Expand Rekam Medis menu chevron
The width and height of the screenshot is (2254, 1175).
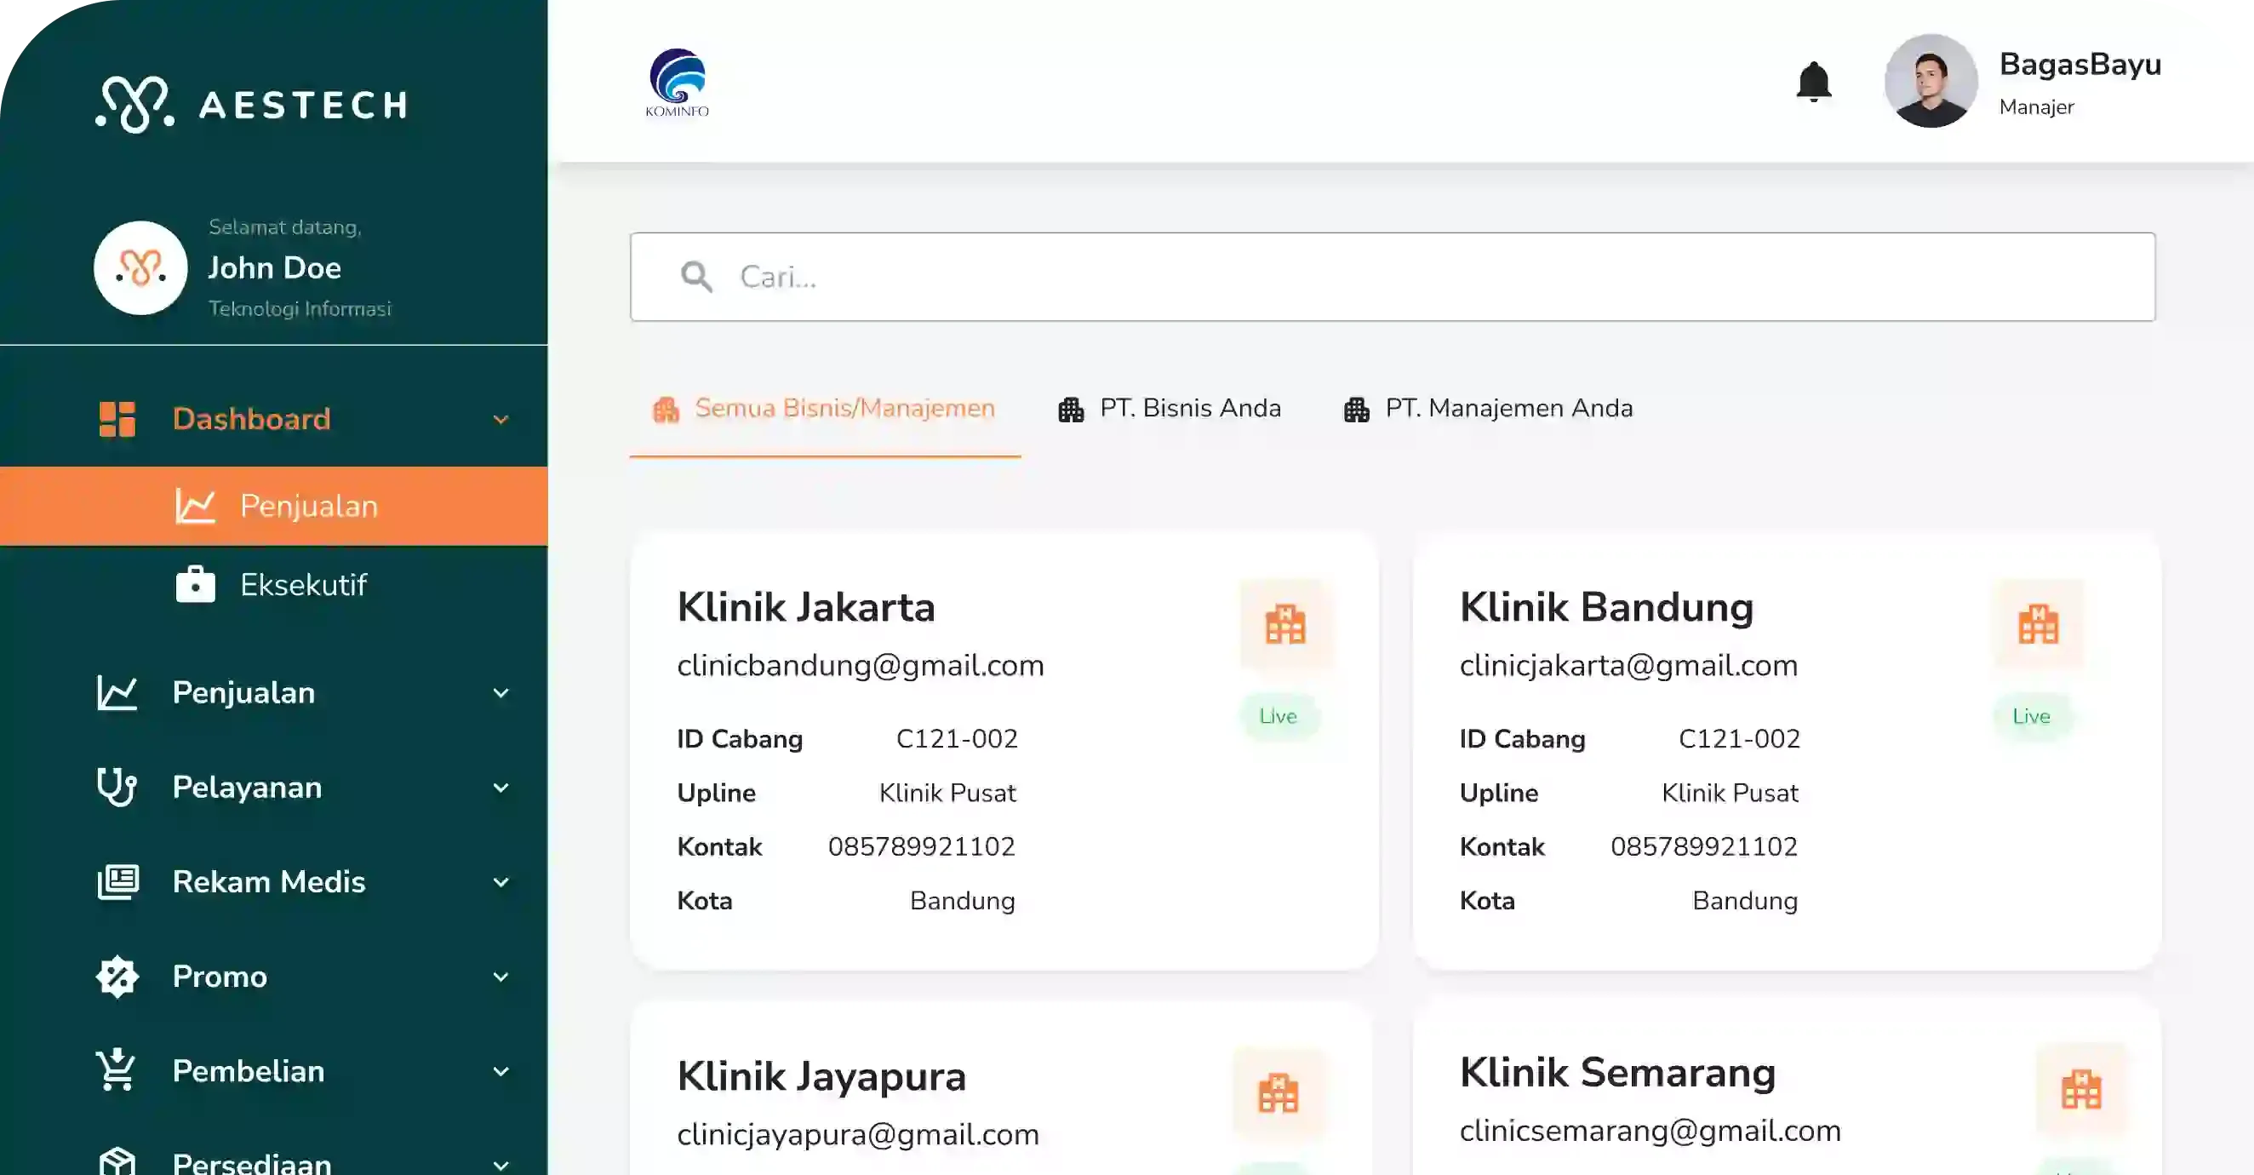click(x=501, y=883)
